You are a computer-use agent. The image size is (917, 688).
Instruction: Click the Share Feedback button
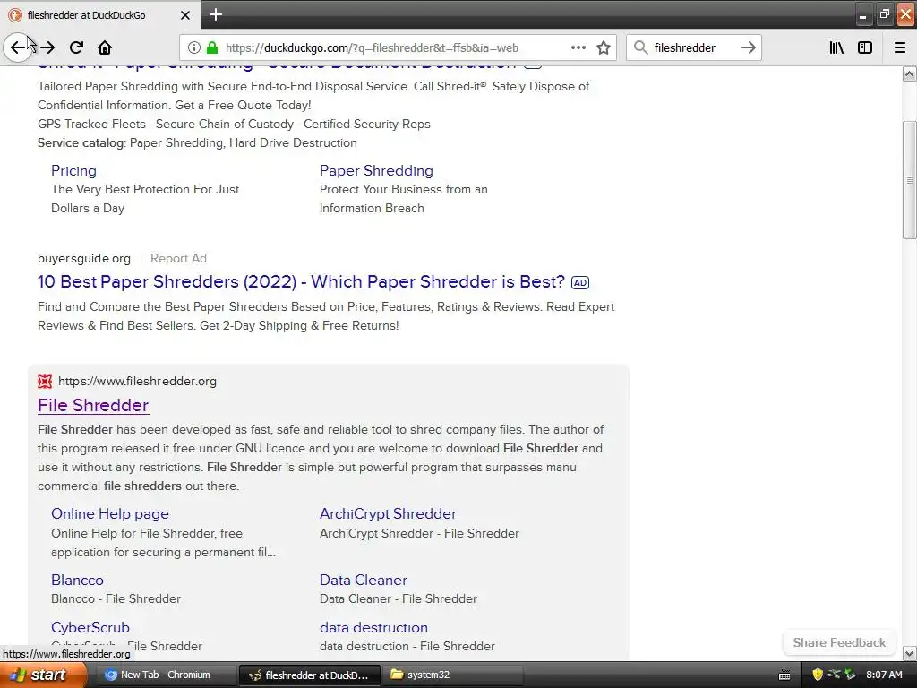839,643
